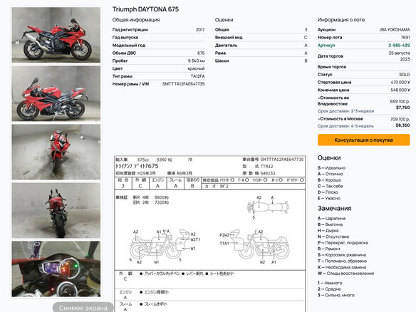This screenshot has height=312, width=416.
Task: Click the VIN value SMTTTA12FAE647735
Action: (x=183, y=84)
